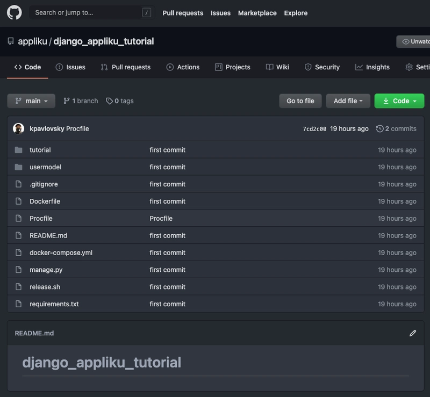
Task: Click the file icon for manage.py
Action: 18,270
